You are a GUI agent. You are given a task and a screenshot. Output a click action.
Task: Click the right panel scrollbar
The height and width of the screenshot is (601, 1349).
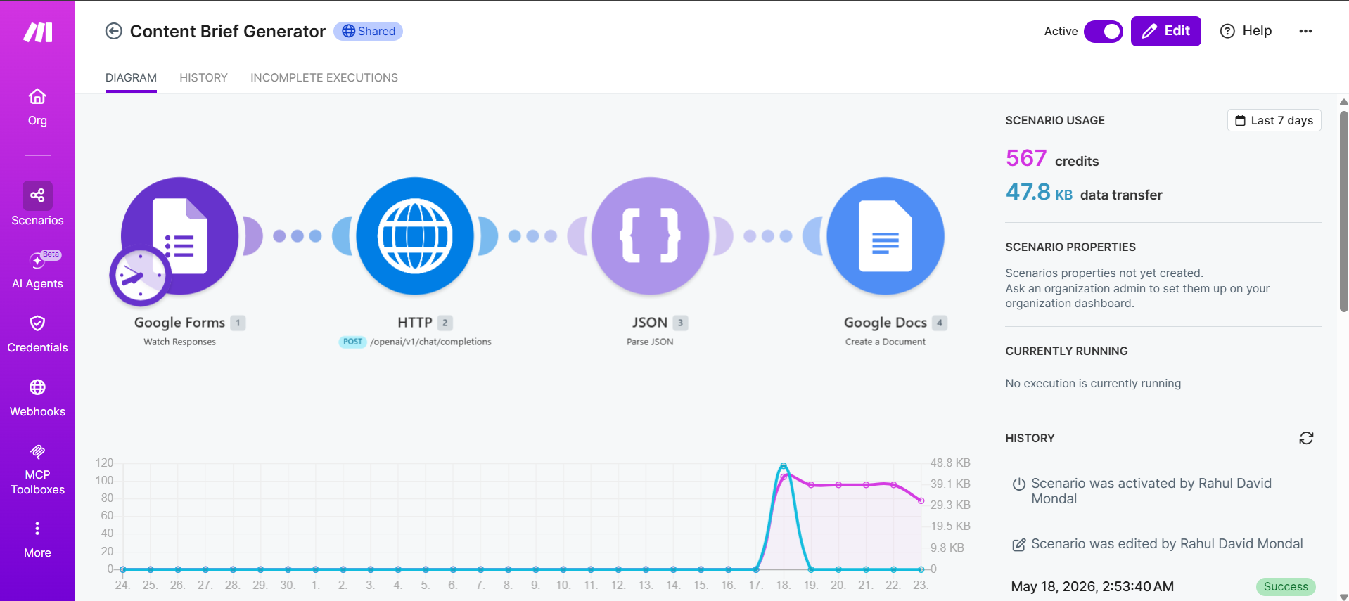(1343, 211)
